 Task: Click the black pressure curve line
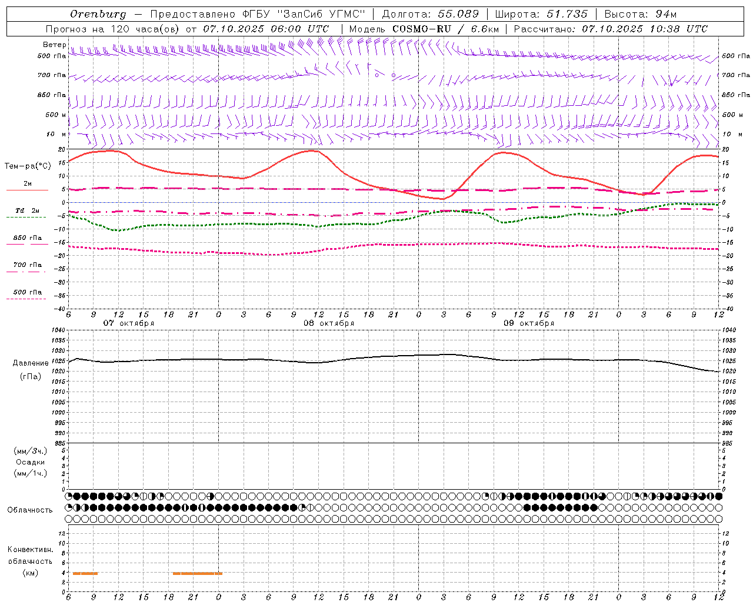(x=394, y=356)
